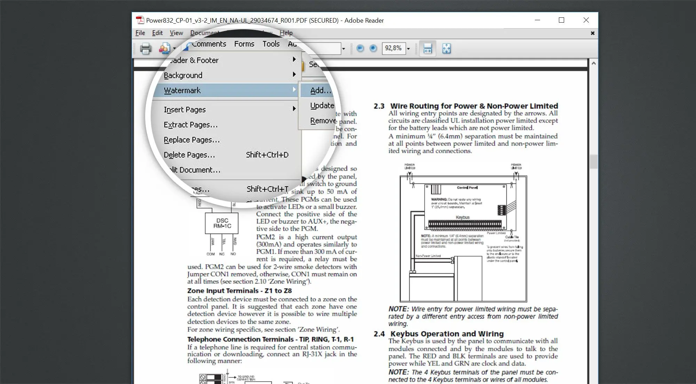Click Update watermark option
696x384 pixels.
pyautogui.click(x=321, y=105)
